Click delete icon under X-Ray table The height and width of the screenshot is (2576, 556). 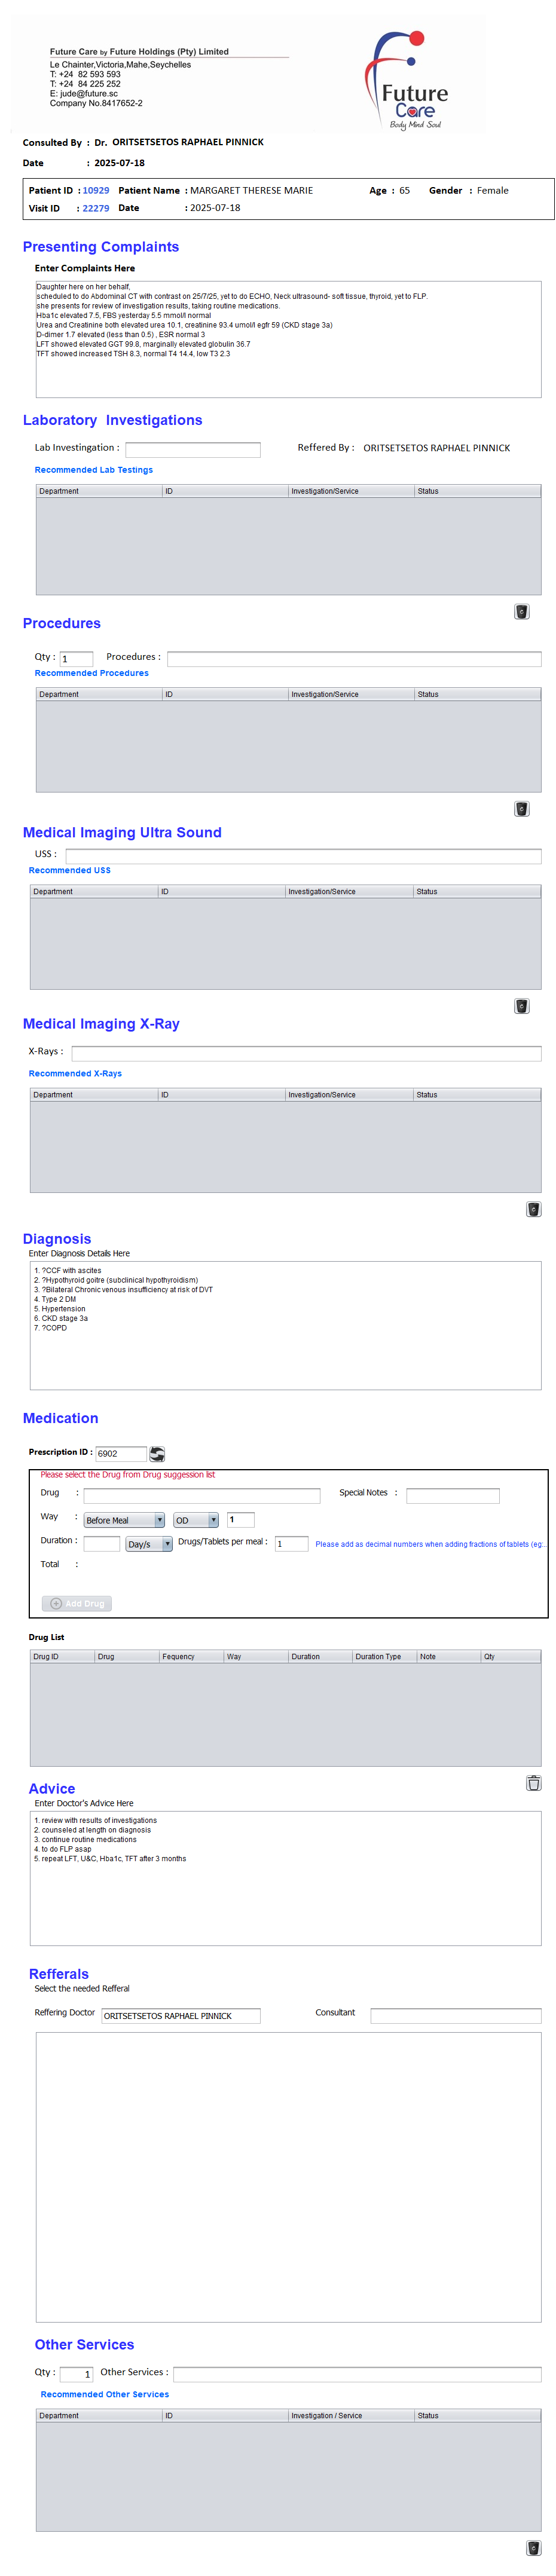coord(533,1208)
